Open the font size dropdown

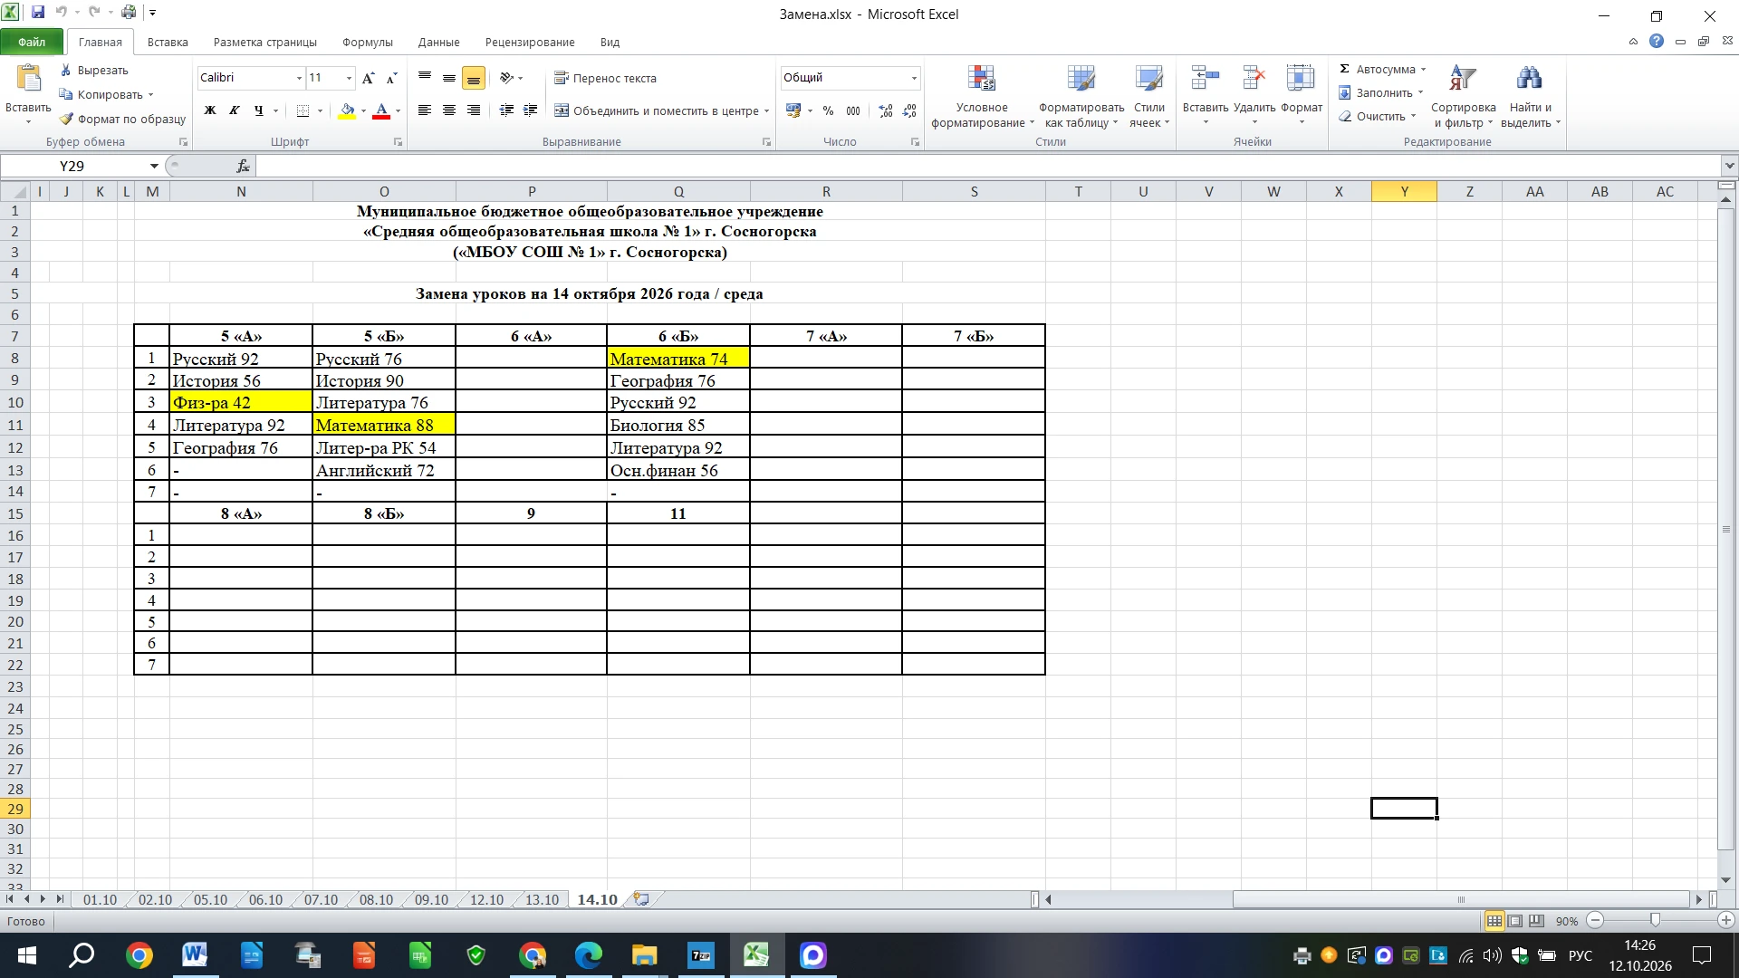349,78
